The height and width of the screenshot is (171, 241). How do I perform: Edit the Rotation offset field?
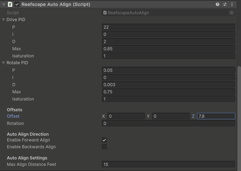(168, 123)
